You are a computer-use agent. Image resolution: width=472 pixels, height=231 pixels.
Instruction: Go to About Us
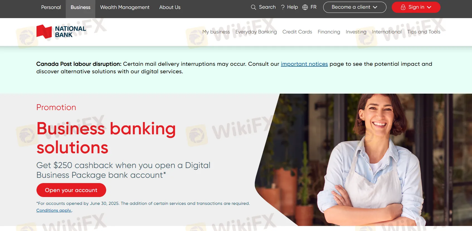coord(170,7)
